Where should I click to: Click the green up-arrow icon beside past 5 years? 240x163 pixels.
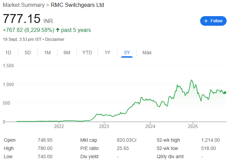(58, 30)
